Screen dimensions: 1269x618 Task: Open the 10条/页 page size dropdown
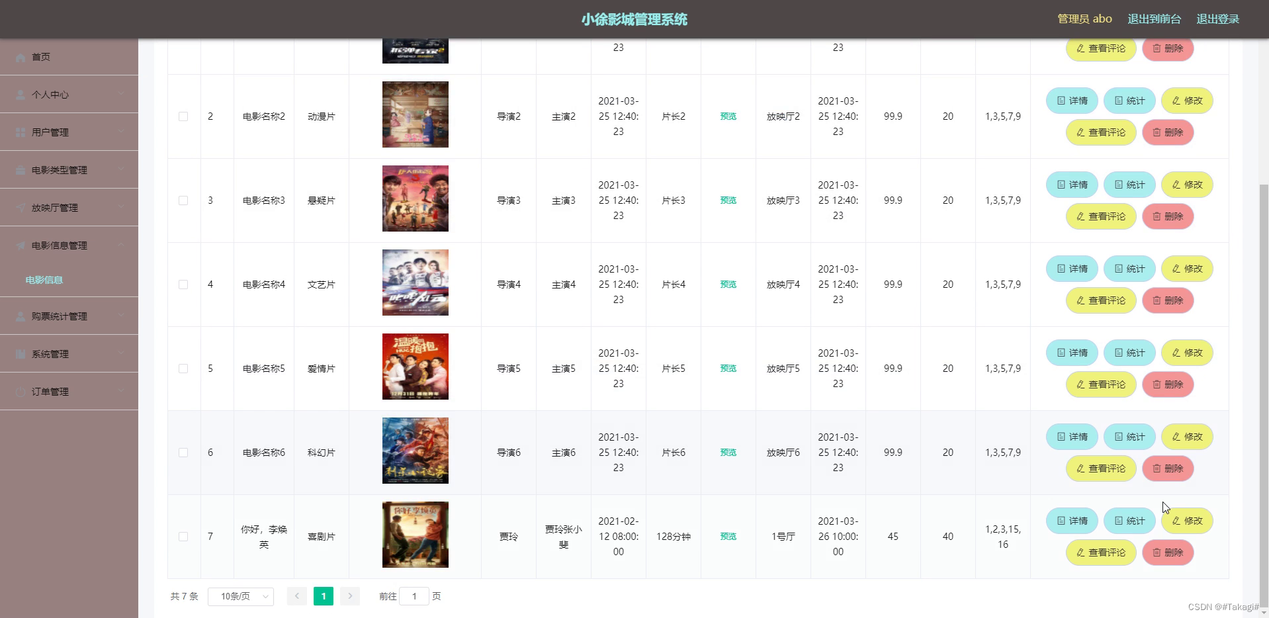coord(240,596)
